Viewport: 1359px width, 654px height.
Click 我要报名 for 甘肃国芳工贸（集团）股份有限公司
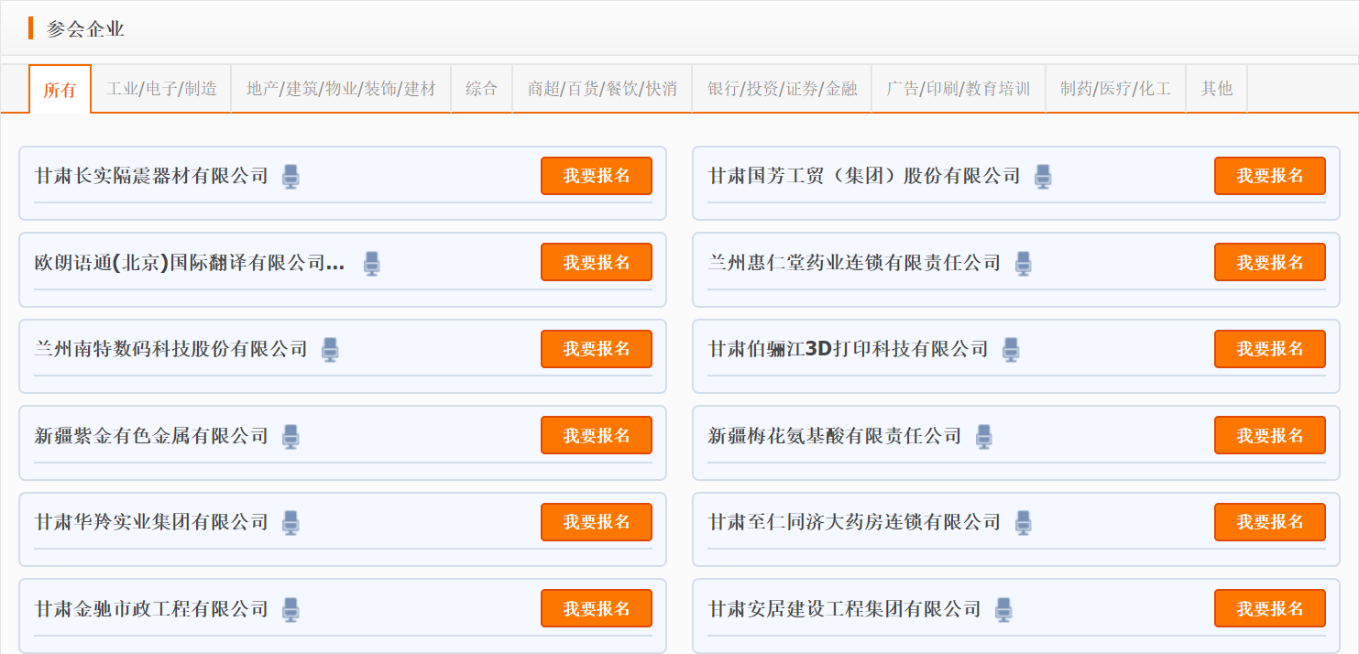pos(1270,176)
